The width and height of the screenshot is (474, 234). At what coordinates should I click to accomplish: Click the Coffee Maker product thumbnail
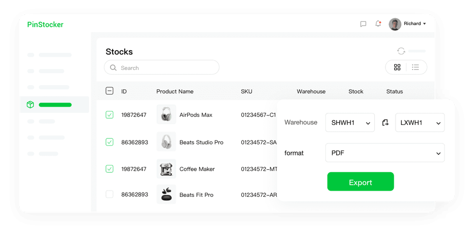pos(166,169)
